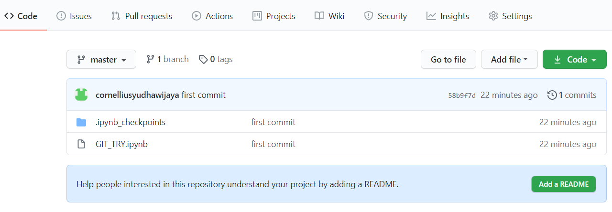The height and width of the screenshot is (212, 612).
Task: Expand the green Code download dropdown
Action: (574, 60)
